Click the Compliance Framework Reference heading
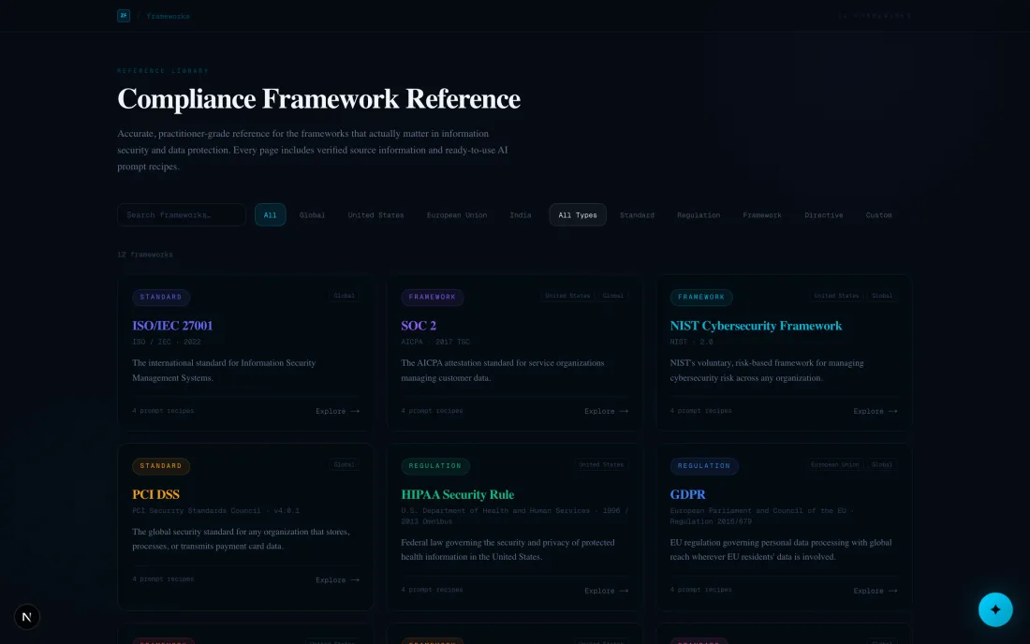The image size is (1030, 644). tap(318, 99)
